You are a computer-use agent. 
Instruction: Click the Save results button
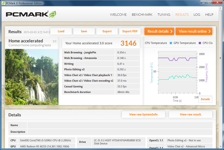84,31
